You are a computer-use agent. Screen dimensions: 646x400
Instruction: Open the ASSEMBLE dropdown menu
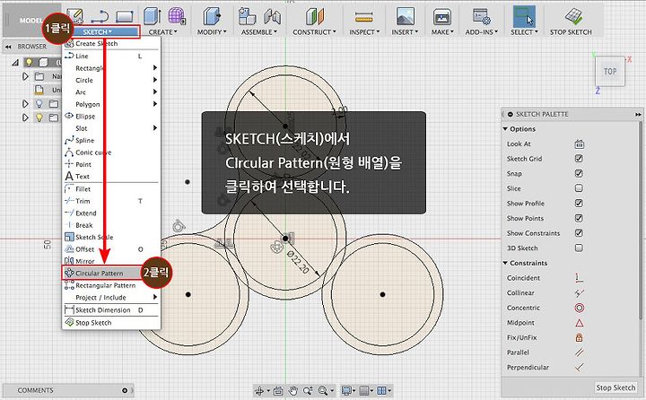(259, 31)
